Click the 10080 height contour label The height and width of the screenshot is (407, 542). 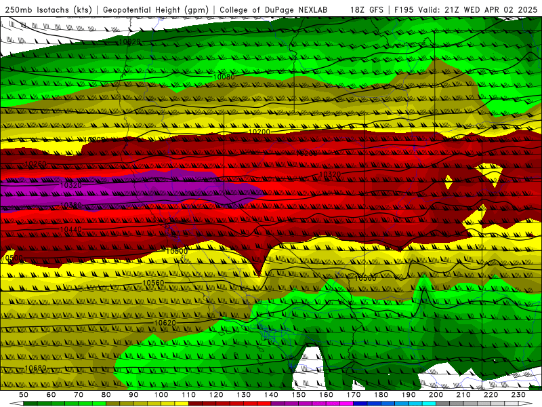[224, 77]
